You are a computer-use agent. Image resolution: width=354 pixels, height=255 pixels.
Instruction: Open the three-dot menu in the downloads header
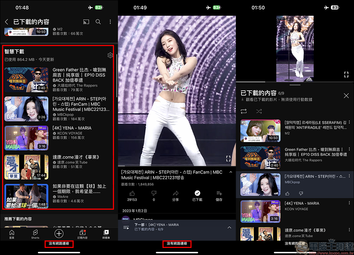tap(110, 22)
